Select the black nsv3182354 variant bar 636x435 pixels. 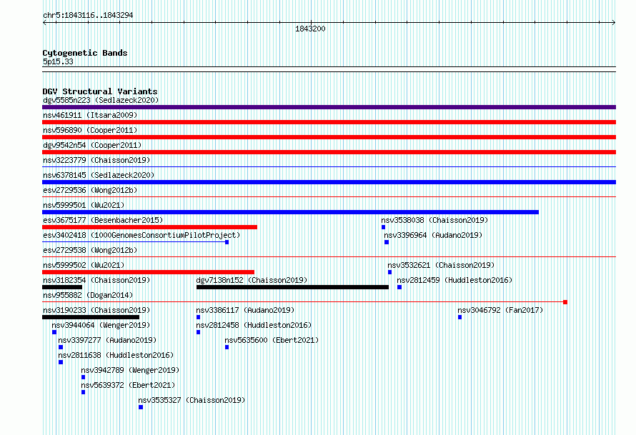(62, 287)
